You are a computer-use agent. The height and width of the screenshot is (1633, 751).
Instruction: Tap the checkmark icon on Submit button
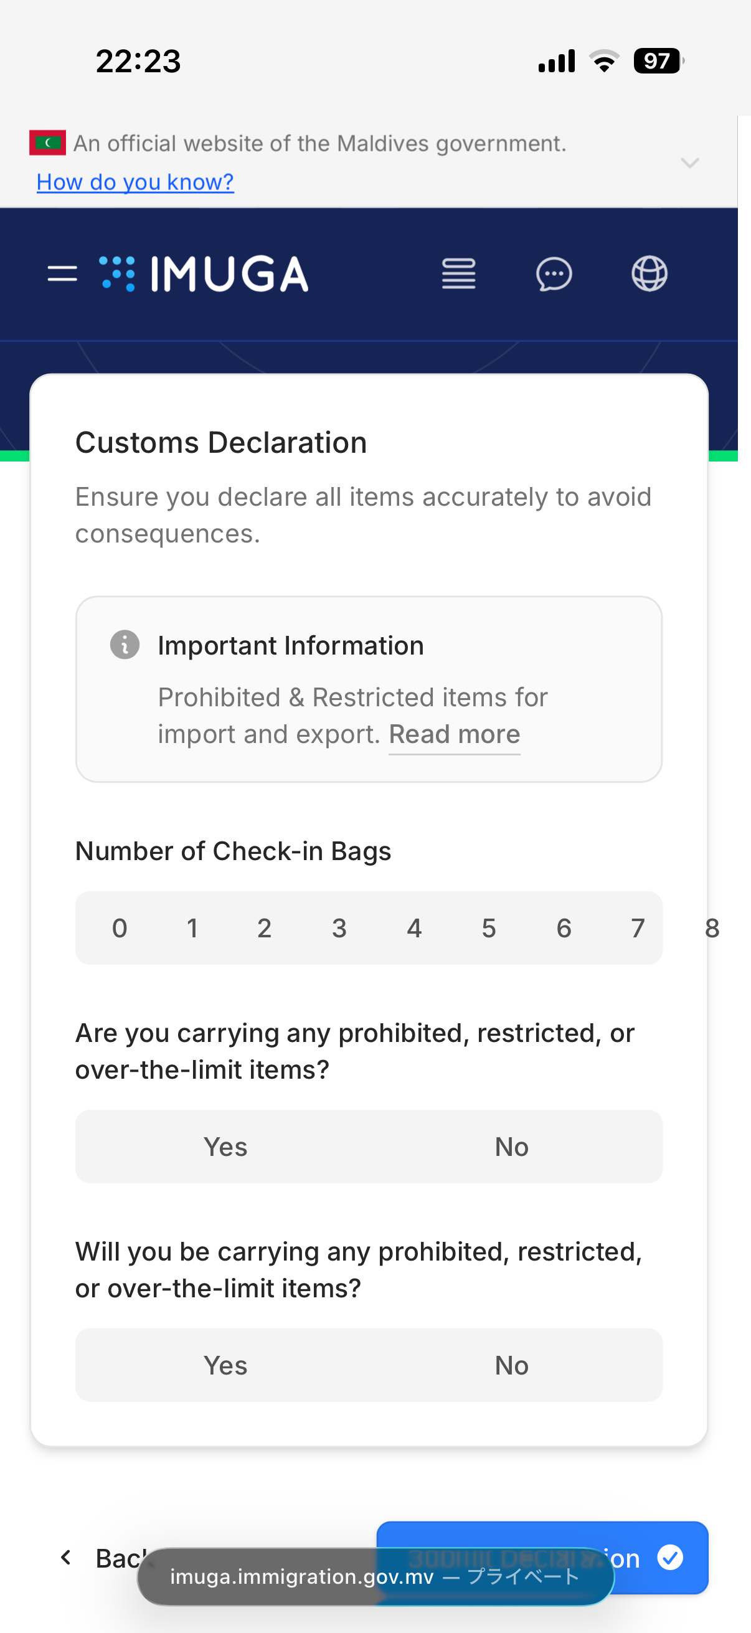point(670,1557)
